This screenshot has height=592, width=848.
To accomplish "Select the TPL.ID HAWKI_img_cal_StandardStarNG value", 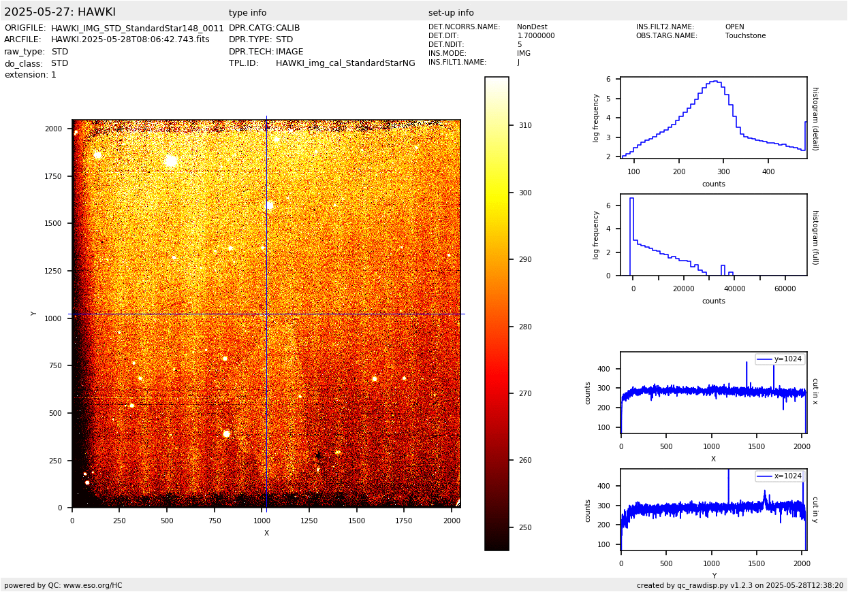I will pos(345,63).
